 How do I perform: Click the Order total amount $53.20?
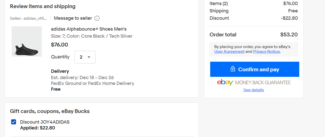click(x=289, y=35)
